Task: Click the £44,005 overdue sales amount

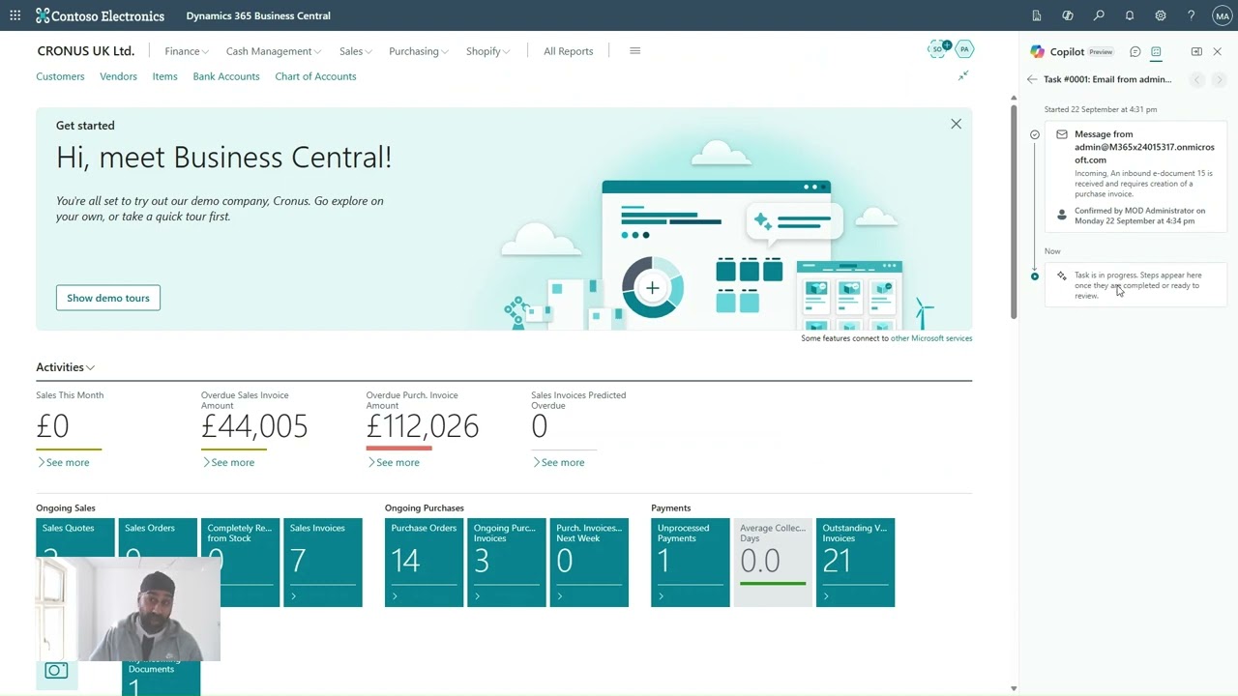Action: point(254,426)
